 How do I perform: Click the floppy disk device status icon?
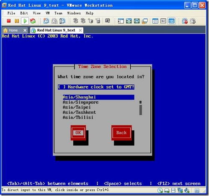(173, 191)
